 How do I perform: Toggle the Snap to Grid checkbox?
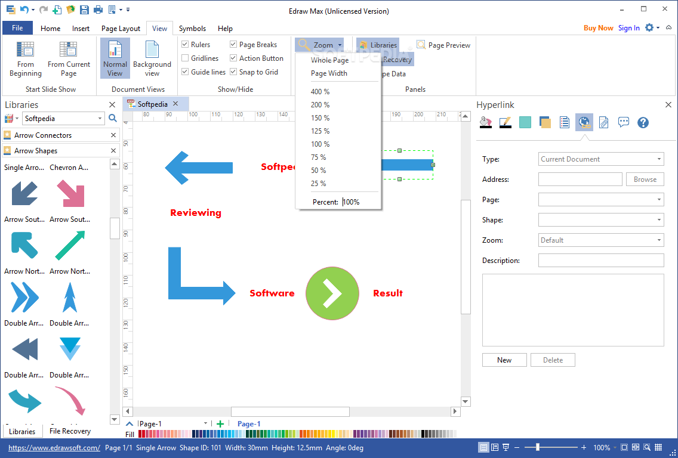coord(233,72)
